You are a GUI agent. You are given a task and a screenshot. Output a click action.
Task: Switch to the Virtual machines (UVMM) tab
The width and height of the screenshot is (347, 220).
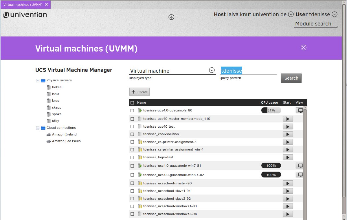[23, 4]
